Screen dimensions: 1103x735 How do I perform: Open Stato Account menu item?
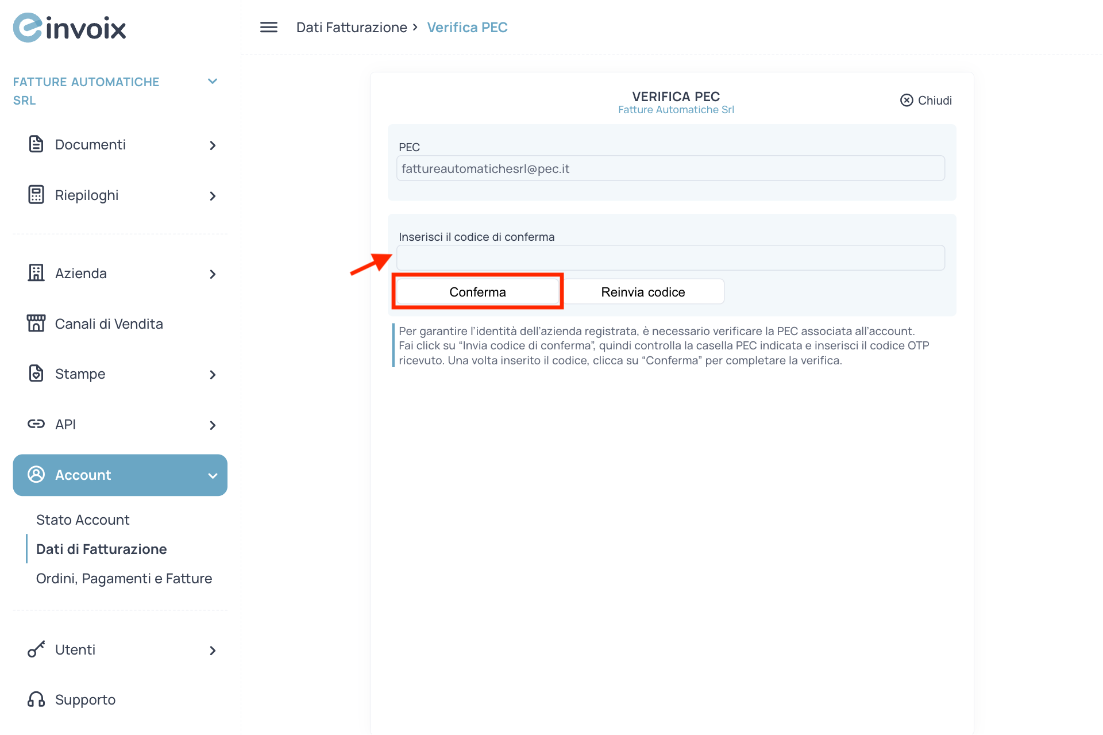pos(83,519)
